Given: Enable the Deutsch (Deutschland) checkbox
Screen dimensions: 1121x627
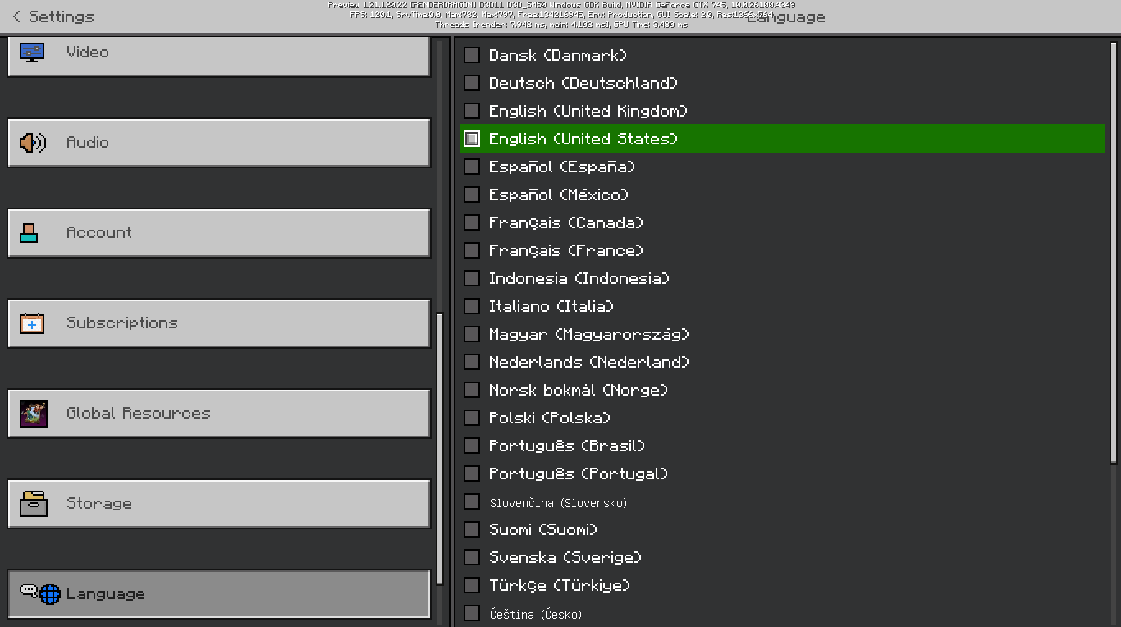Looking at the screenshot, I should click(472, 83).
